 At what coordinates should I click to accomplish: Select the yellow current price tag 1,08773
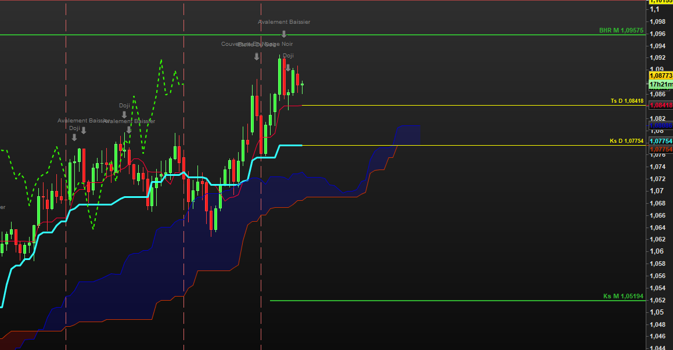point(661,75)
